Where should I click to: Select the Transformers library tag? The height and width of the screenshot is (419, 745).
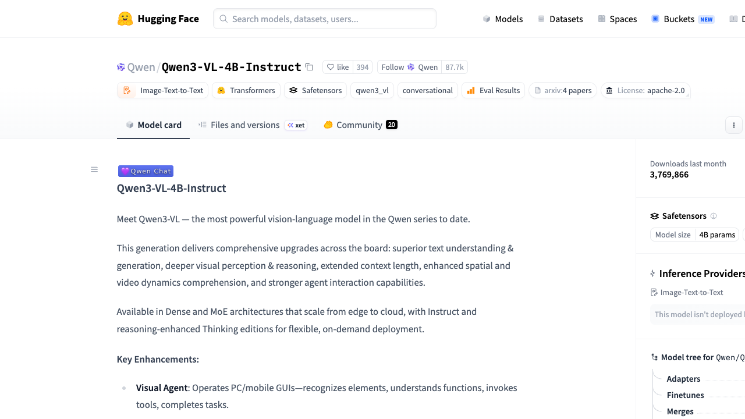click(x=246, y=90)
